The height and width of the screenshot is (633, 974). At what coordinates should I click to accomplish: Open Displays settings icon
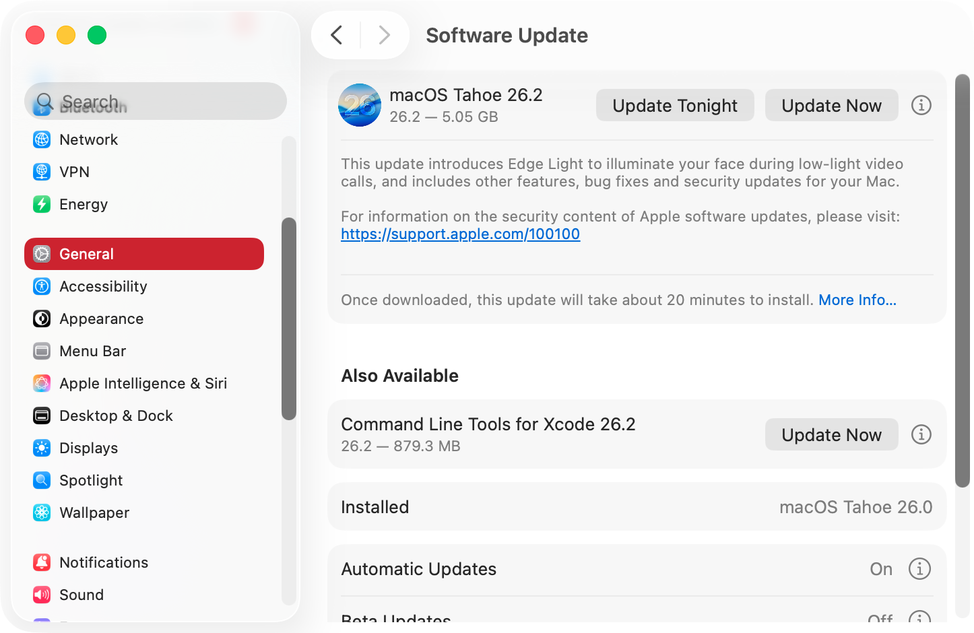point(42,448)
